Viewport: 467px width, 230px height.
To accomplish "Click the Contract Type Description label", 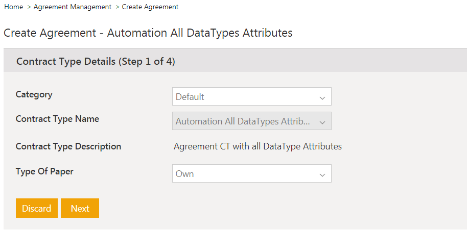I will point(68,146).
